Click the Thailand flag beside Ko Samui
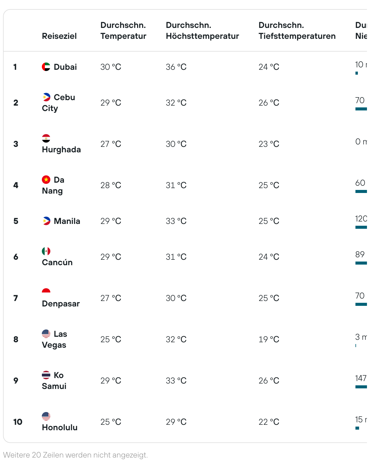370x463 pixels. tap(46, 375)
